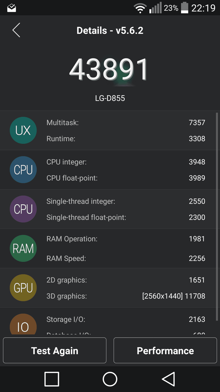
Task: Tap the blue CPU category icon
Action: 23,170
